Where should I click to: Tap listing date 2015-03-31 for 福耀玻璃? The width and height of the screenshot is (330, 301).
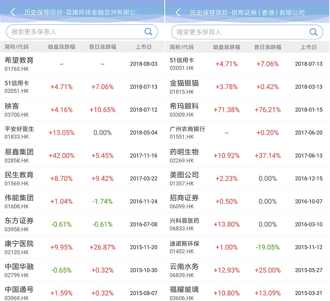[309, 293]
